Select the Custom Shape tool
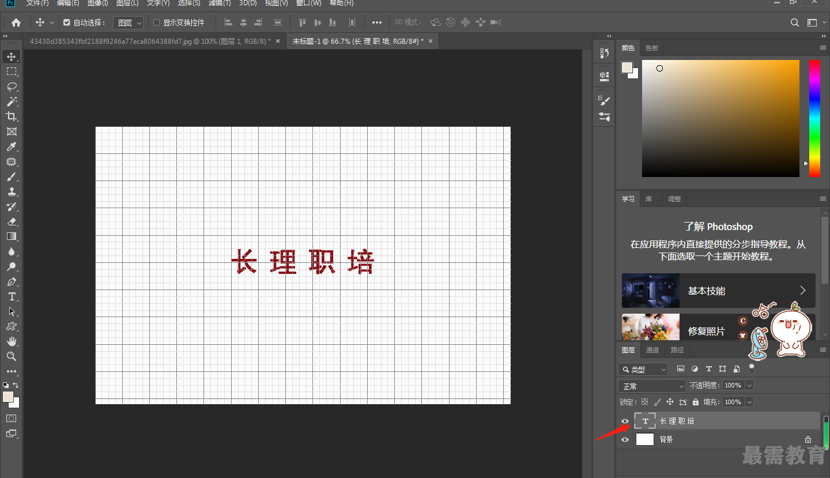Screen dimensions: 830x478 coord(12,326)
